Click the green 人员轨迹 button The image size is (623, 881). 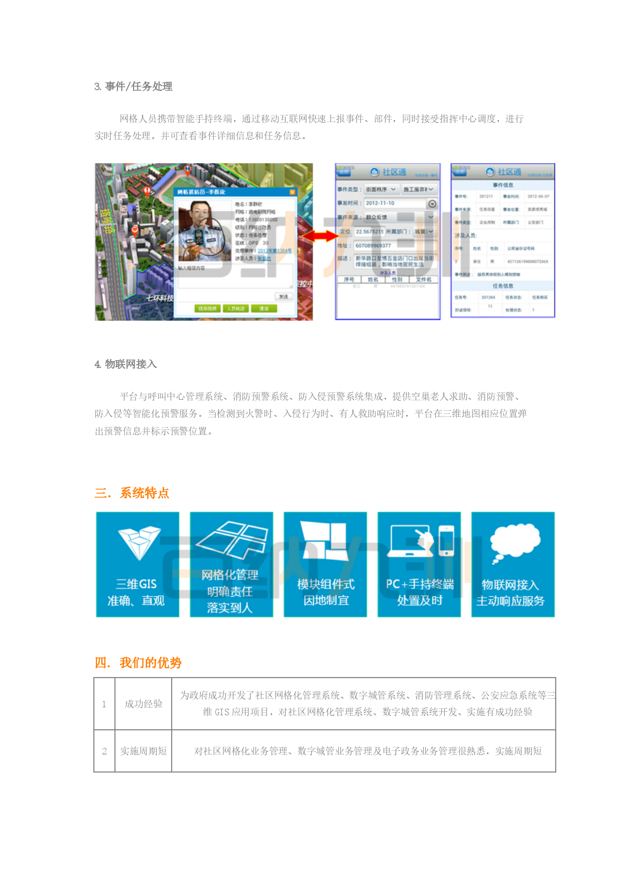(235, 308)
